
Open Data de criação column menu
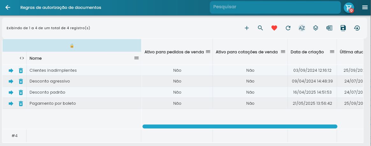click(332, 52)
